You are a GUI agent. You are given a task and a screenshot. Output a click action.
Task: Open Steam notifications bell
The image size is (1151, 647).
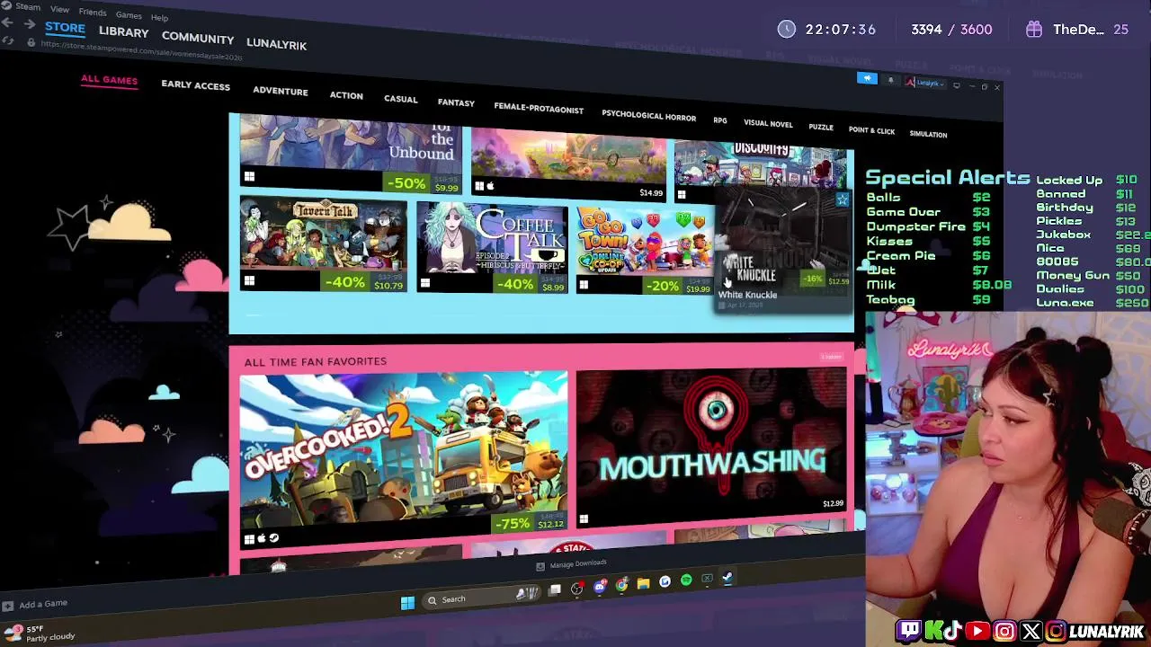click(890, 81)
